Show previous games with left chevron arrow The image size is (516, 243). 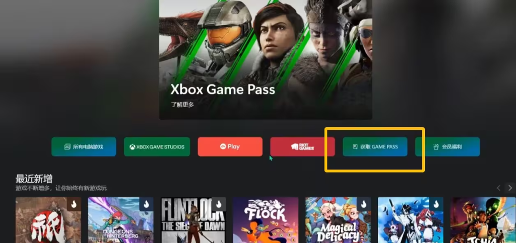pos(498,188)
